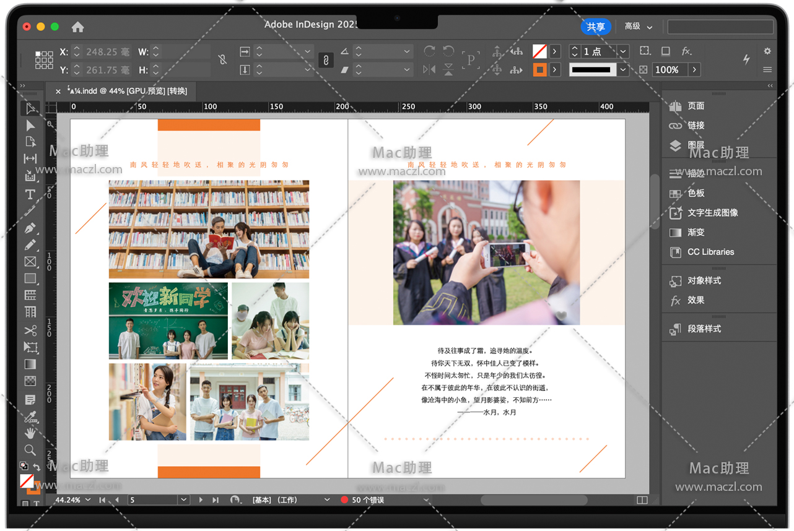Screen dimensions: 794x531
Task: Activate the Hand tool
Action: [x=30, y=433]
